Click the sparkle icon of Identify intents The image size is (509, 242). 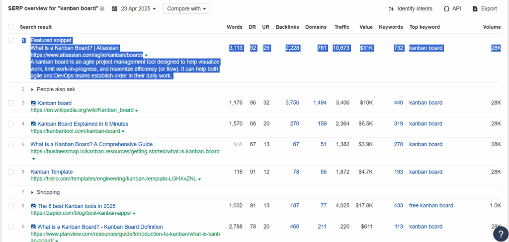[x=391, y=9]
